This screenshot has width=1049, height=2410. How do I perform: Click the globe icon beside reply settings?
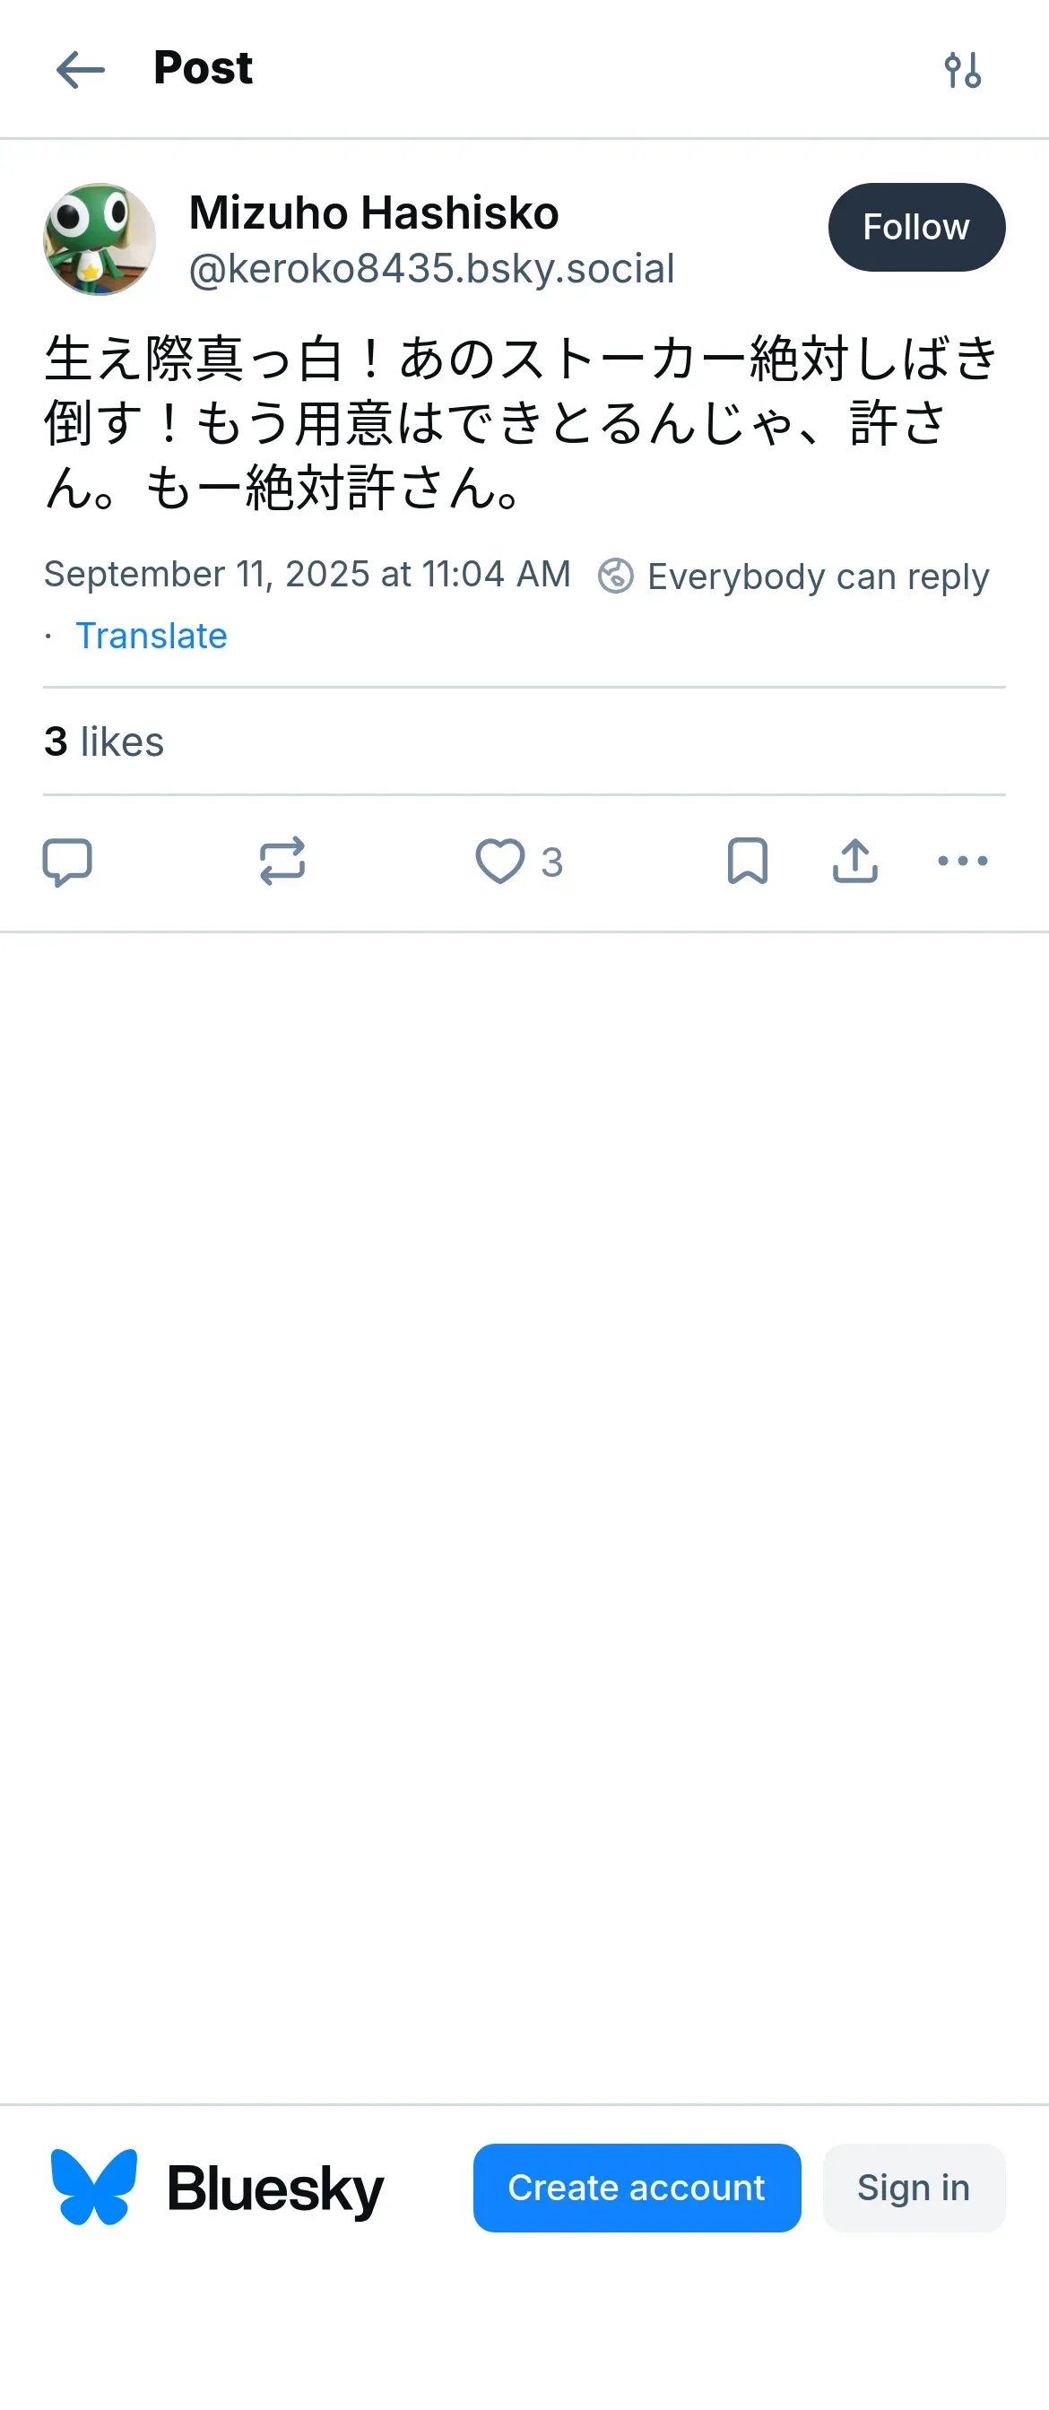pyautogui.click(x=616, y=576)
